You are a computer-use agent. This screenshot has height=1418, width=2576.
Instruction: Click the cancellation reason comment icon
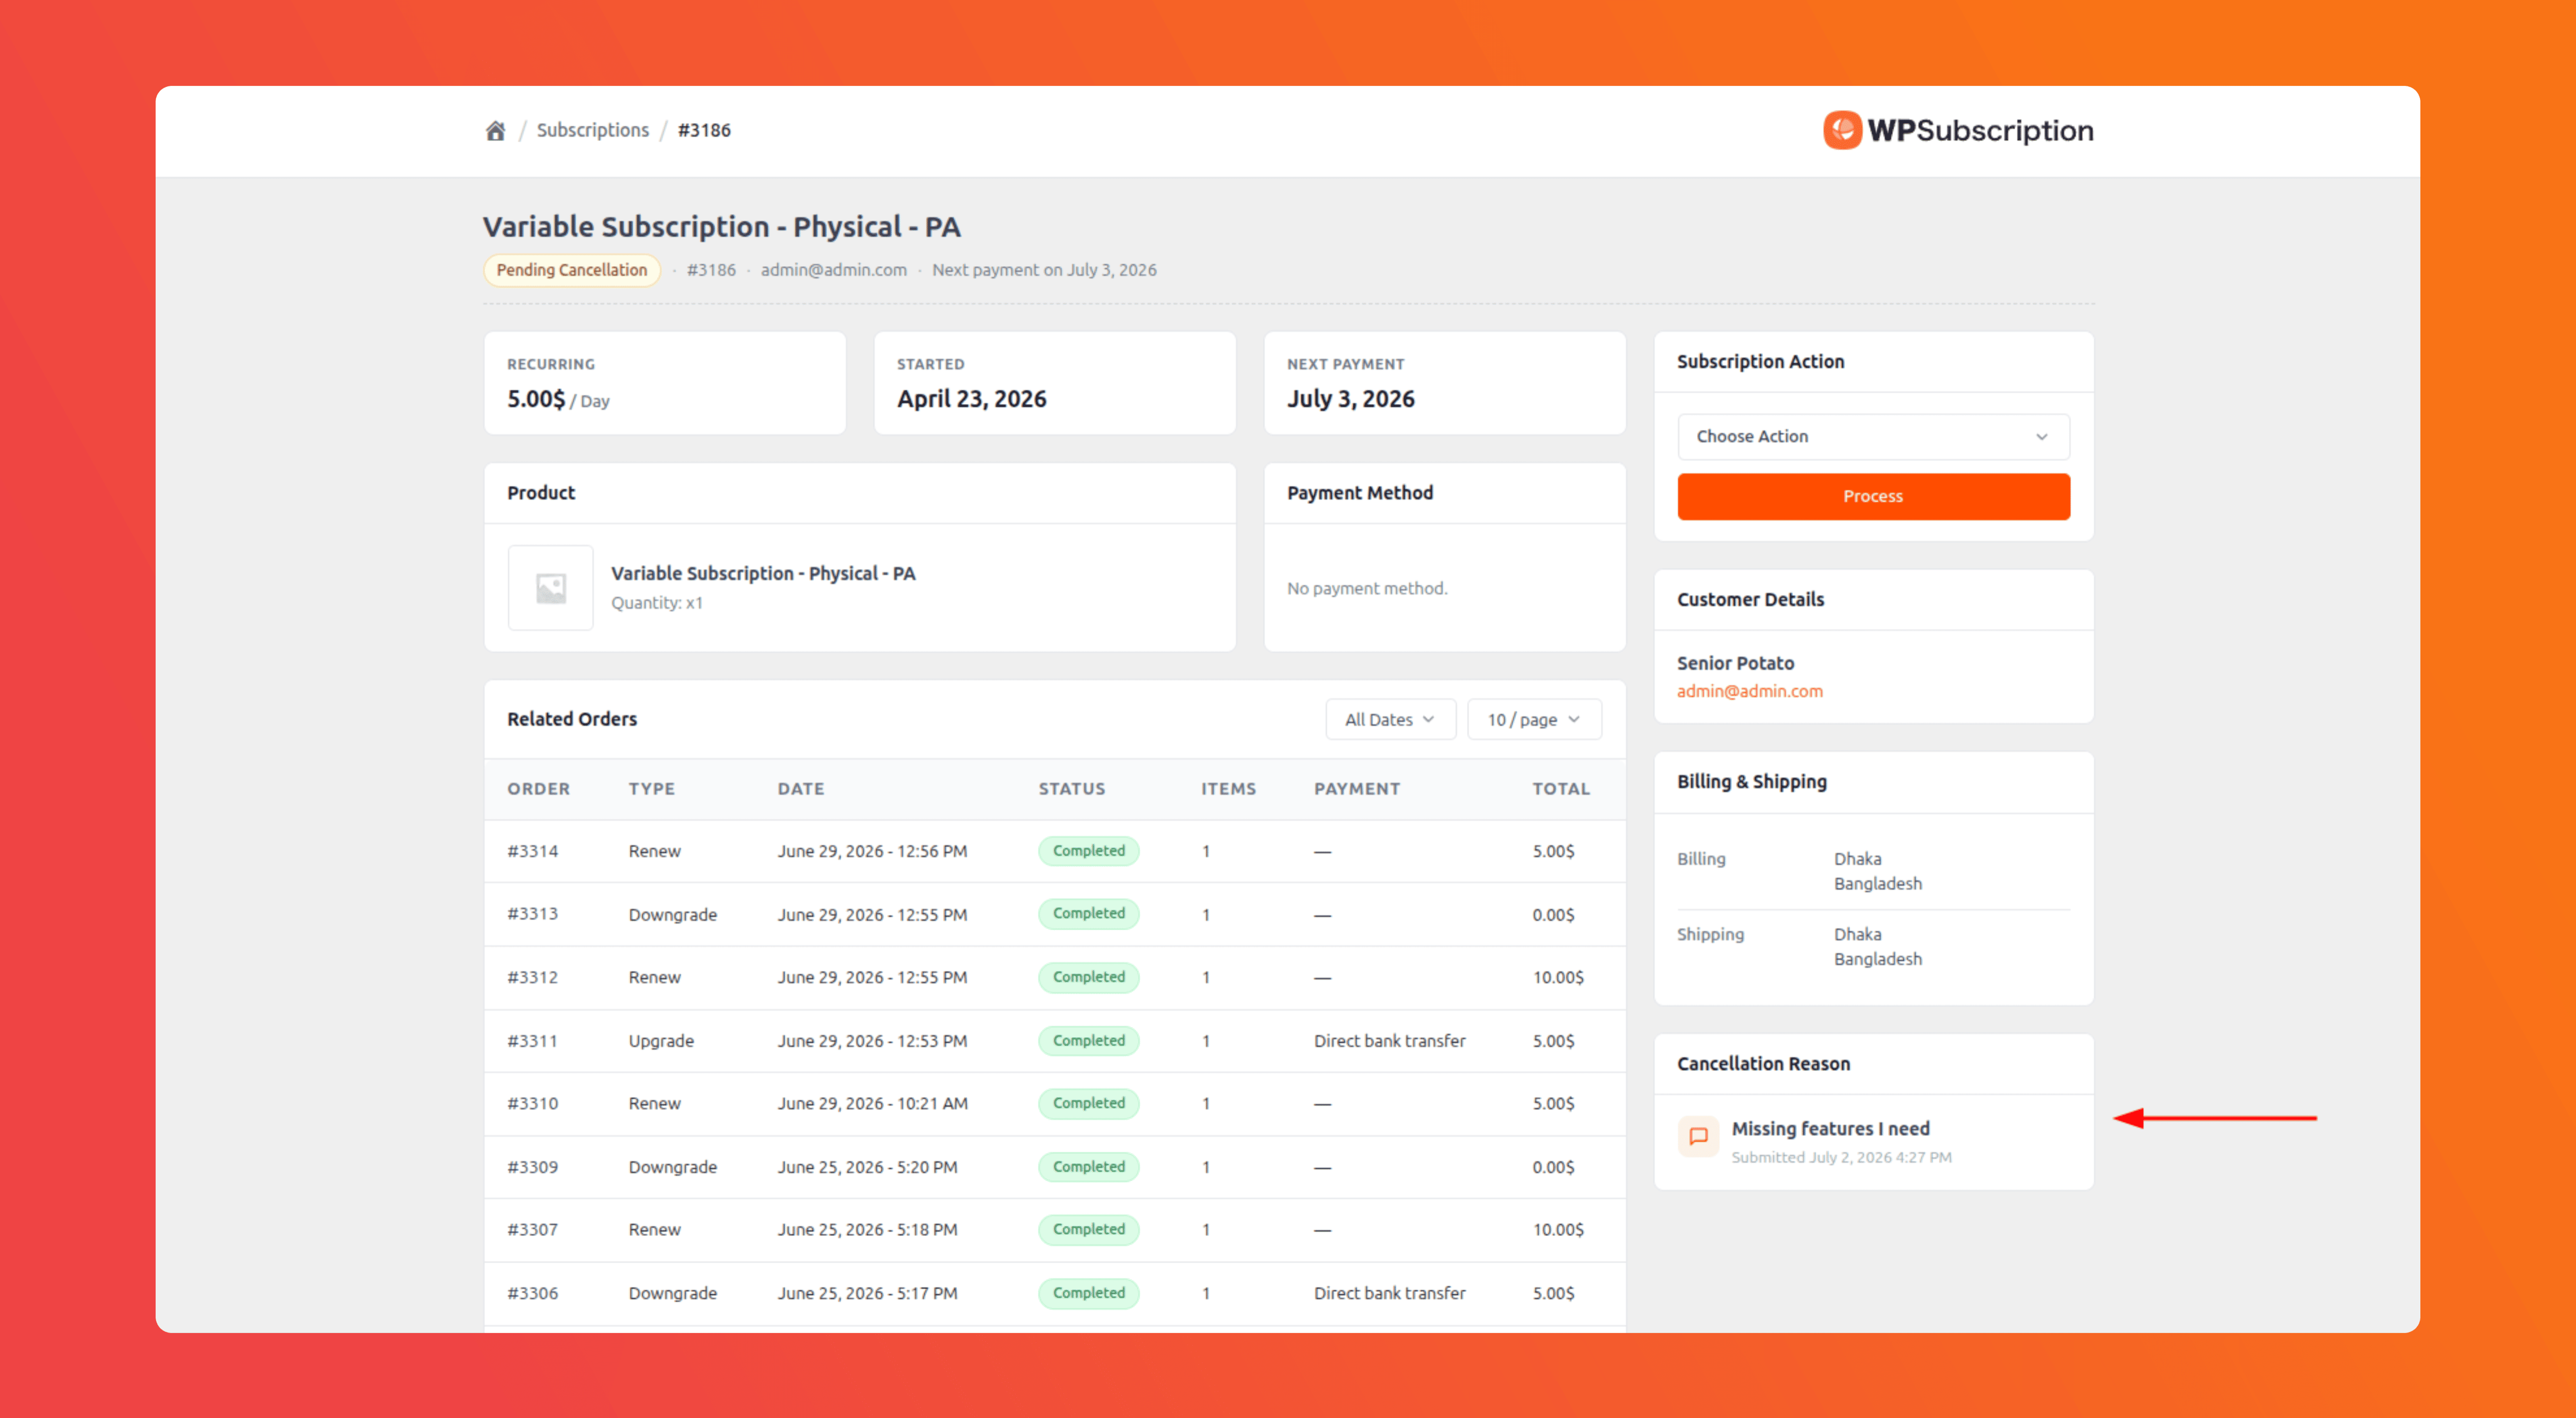click(x=1698, y=1136)
